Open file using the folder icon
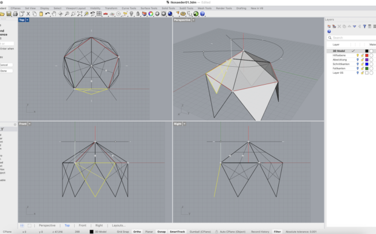 click(x=2, y=14)
